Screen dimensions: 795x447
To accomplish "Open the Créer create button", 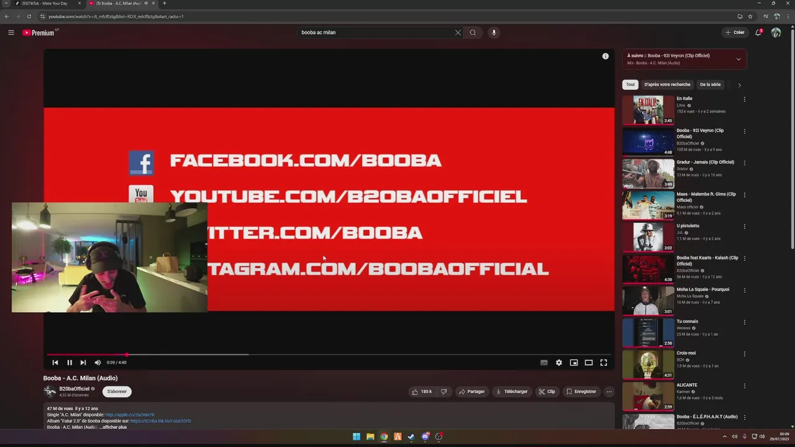I will coord(735,32).
